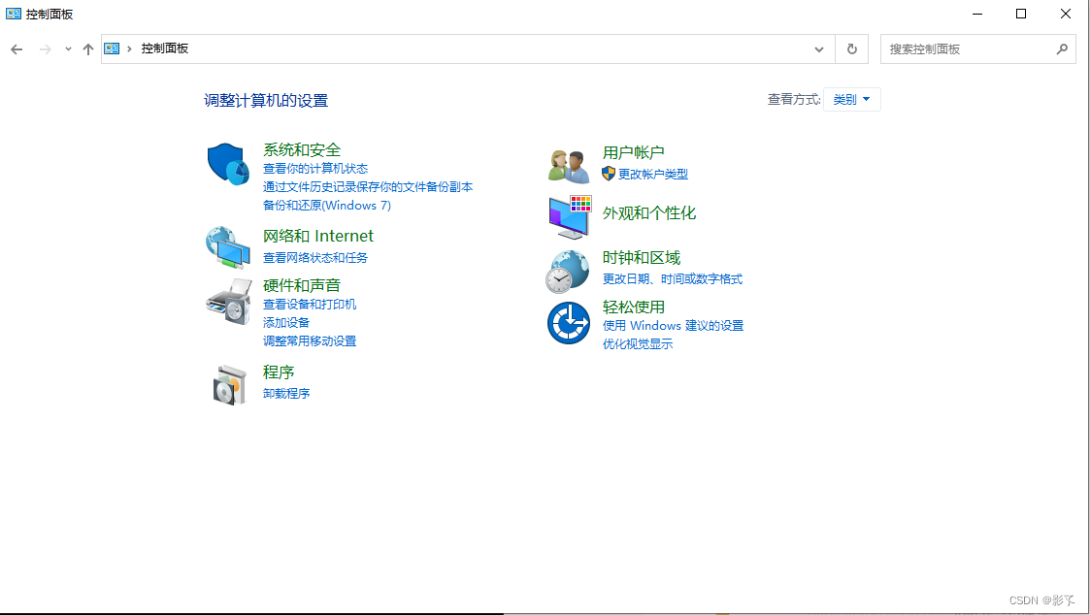Open 系统和安全 category heading
The image size is (1090, 615).
point(302,150)
